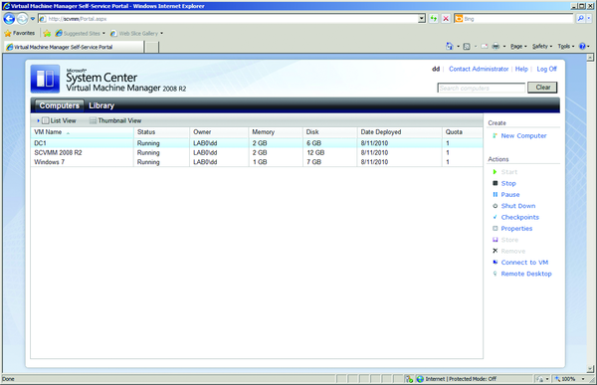Open the status bar zoom level dropdown
Viewport: 597px width, 385px height.
click(x=582, y=379)
